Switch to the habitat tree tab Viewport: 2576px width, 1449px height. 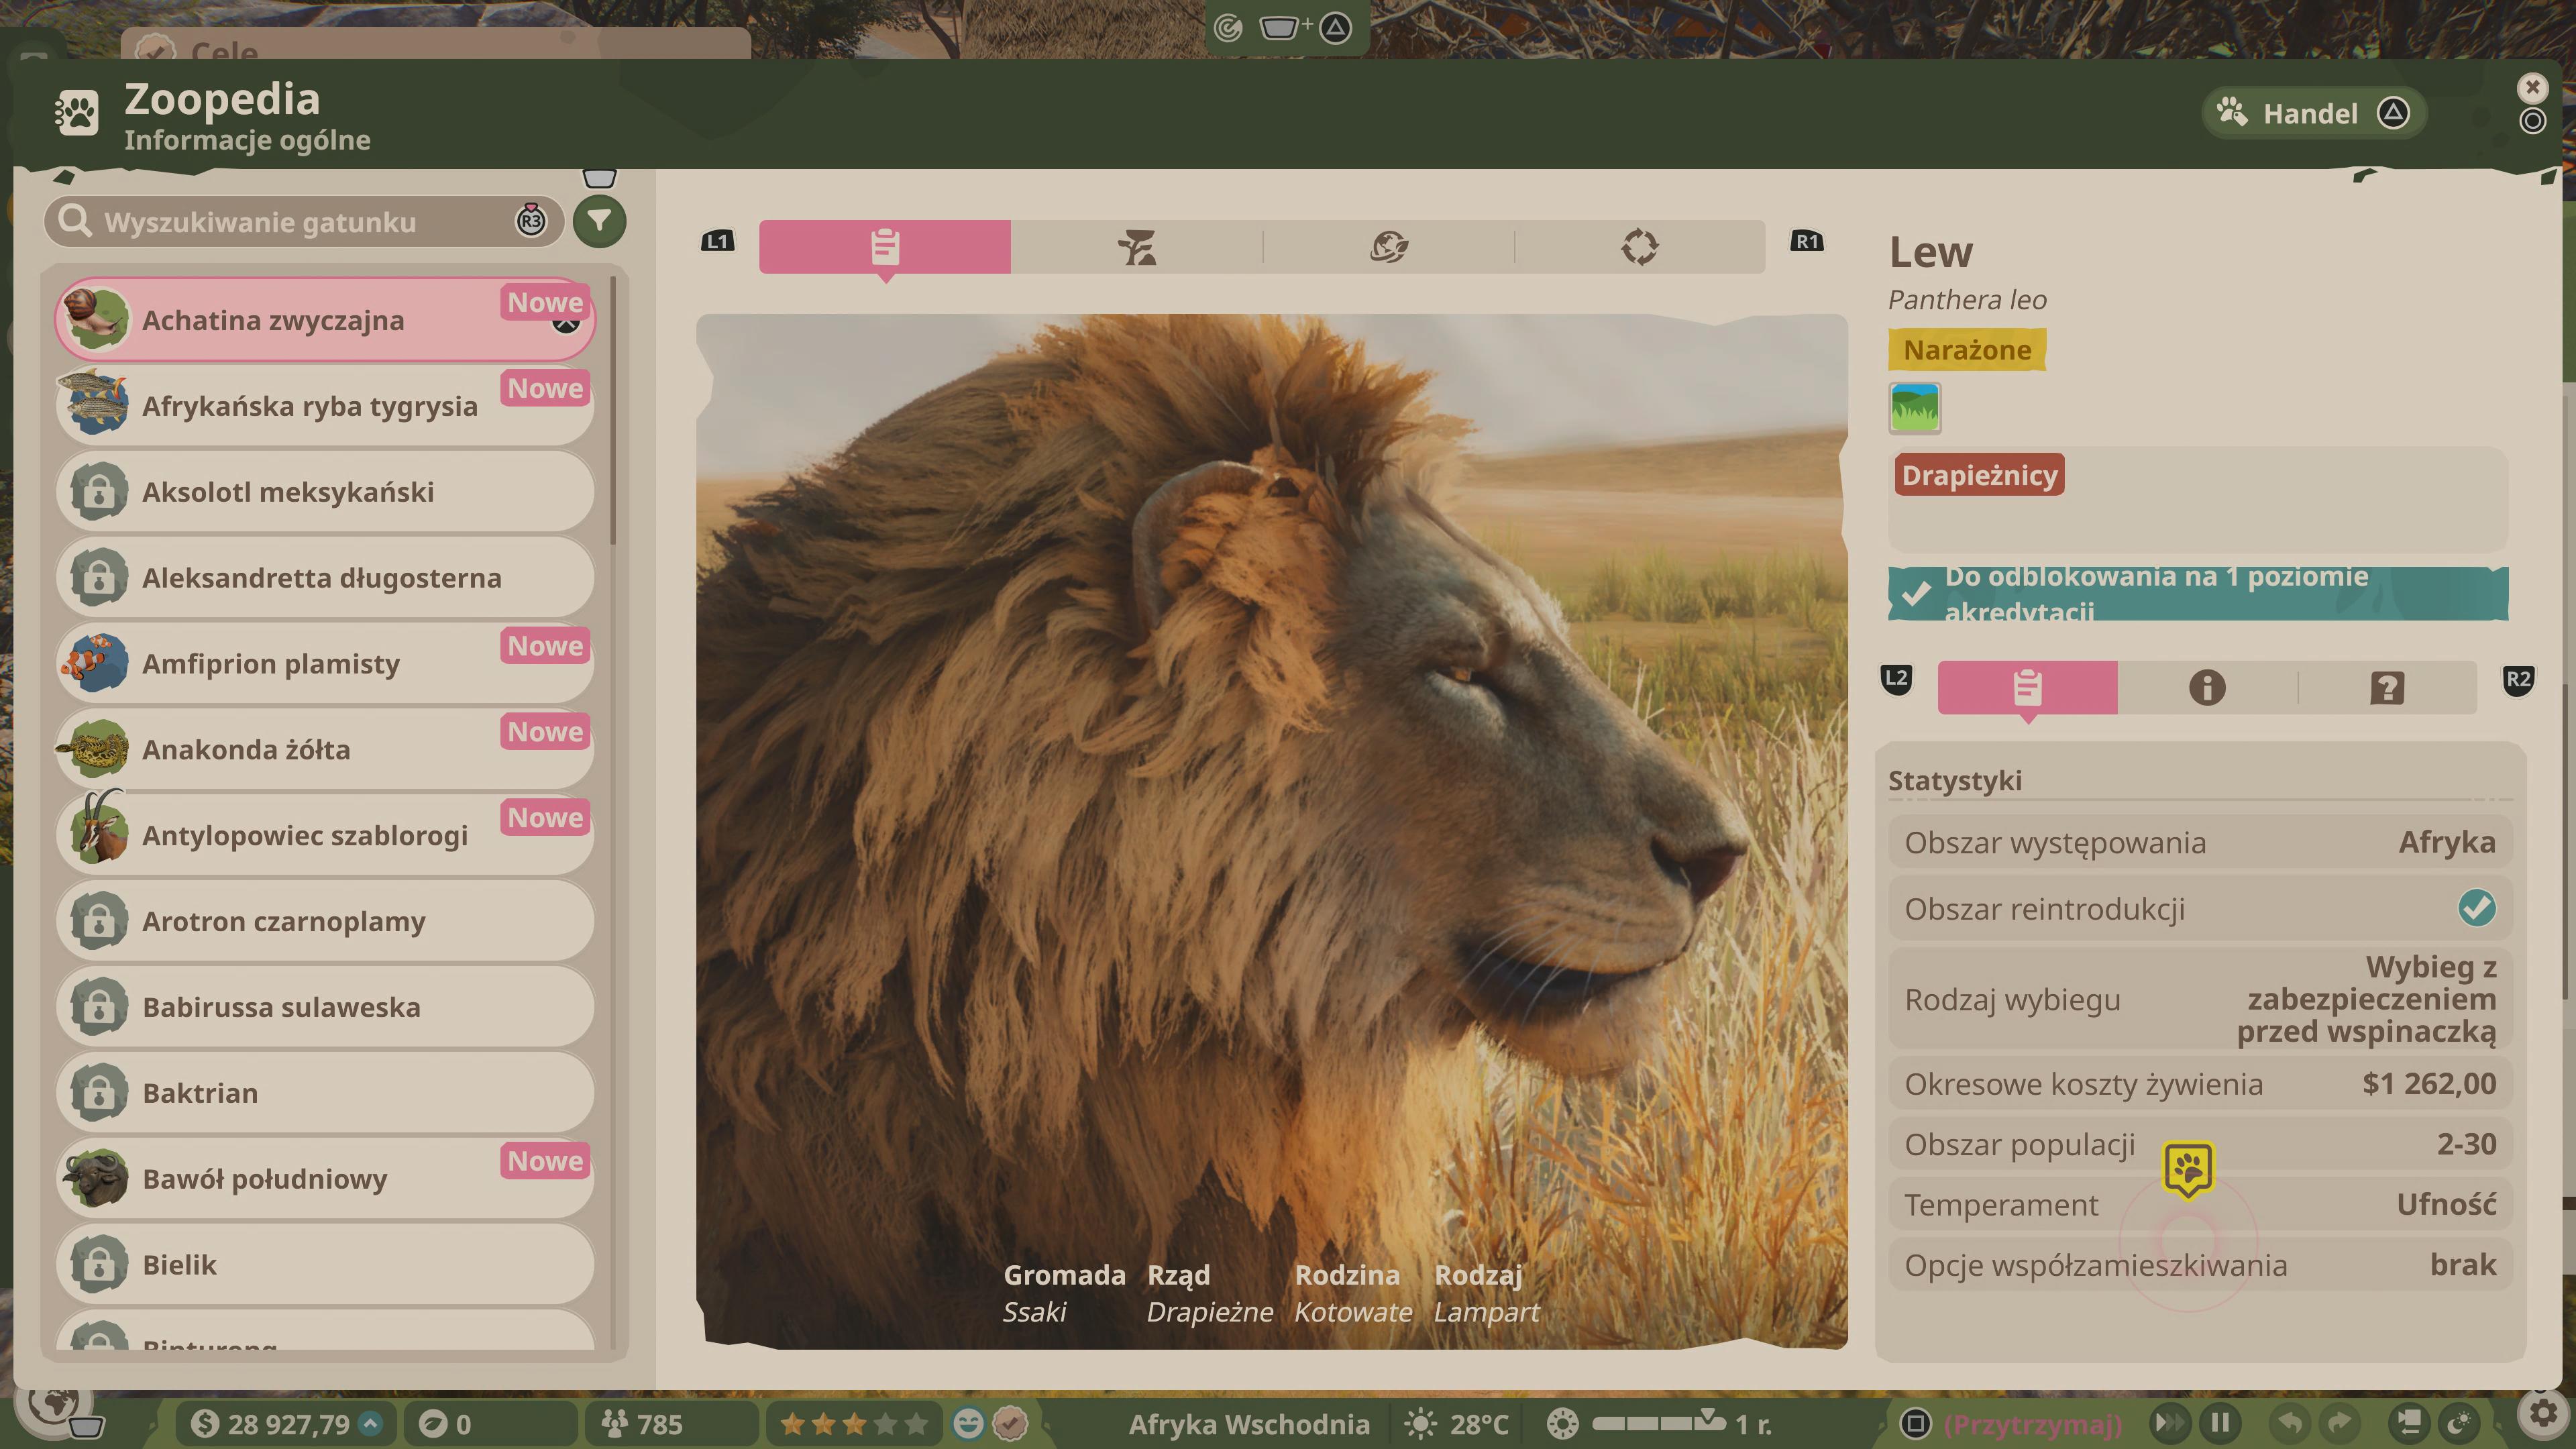pyautogui.click(x=1137, y=246)
